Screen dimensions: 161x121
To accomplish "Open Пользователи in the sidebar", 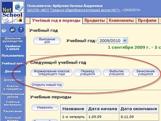I will (13, 56).
